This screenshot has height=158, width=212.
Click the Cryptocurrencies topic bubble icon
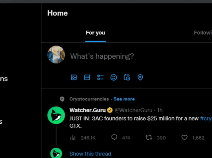click(x=62, y=99)
